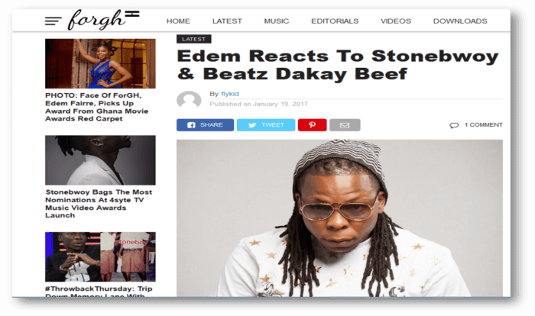The width and height of the screenshot is (535, 316).
Task: Open the VIDEOS navigation item
Action: point(396,21)
